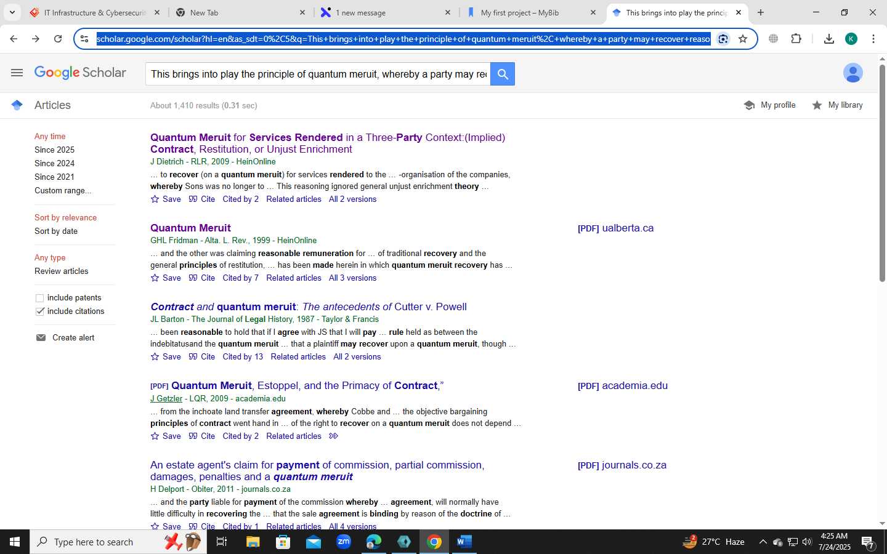The image size is (887, 554).
Task: Filter results Since 2024
Action: 54,163
